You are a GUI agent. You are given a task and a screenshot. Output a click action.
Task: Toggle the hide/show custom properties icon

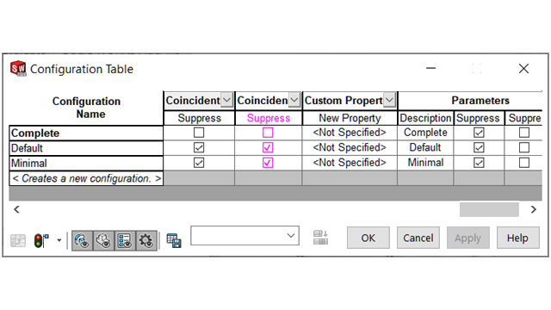point(125,241)
